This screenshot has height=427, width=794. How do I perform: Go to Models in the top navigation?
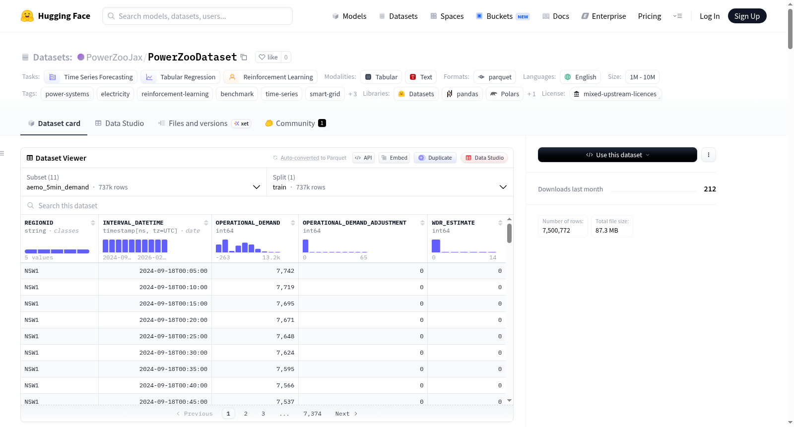pos(349,16)
